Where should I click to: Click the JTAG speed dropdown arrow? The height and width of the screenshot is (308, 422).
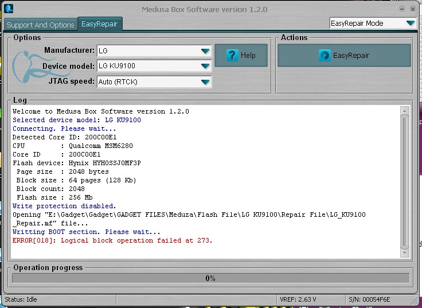click(205, 82)
